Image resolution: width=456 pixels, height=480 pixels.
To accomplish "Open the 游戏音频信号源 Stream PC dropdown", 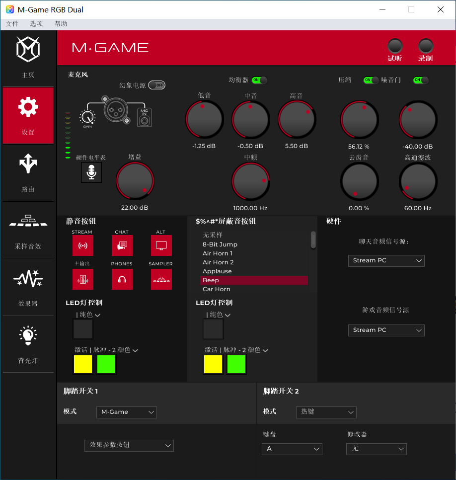I will point(386,330).
